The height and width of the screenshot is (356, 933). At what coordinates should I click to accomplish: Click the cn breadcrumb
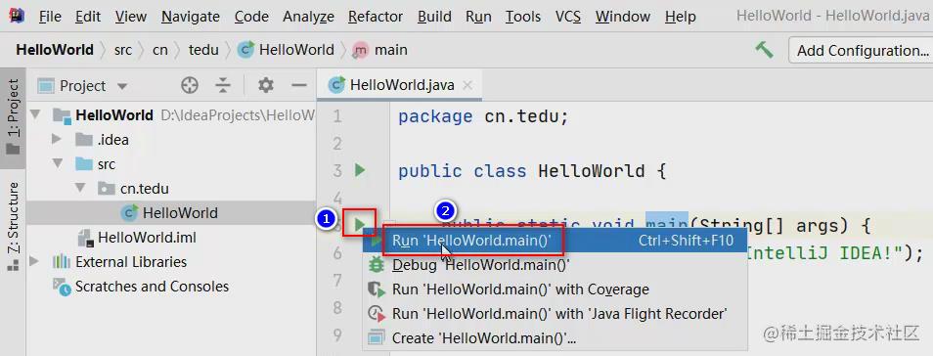point(160,50)
